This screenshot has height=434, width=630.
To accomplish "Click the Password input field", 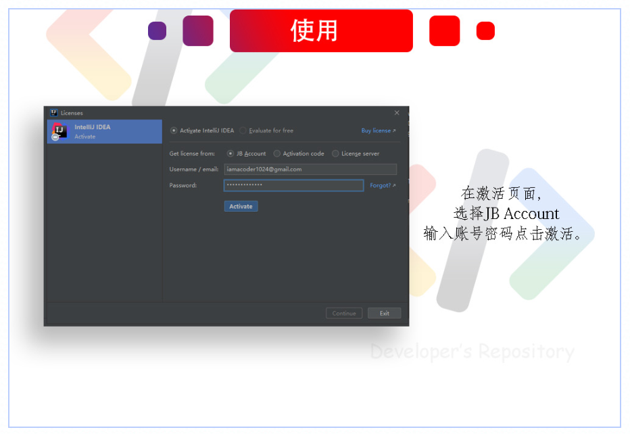I will click(x=294, y=185).
